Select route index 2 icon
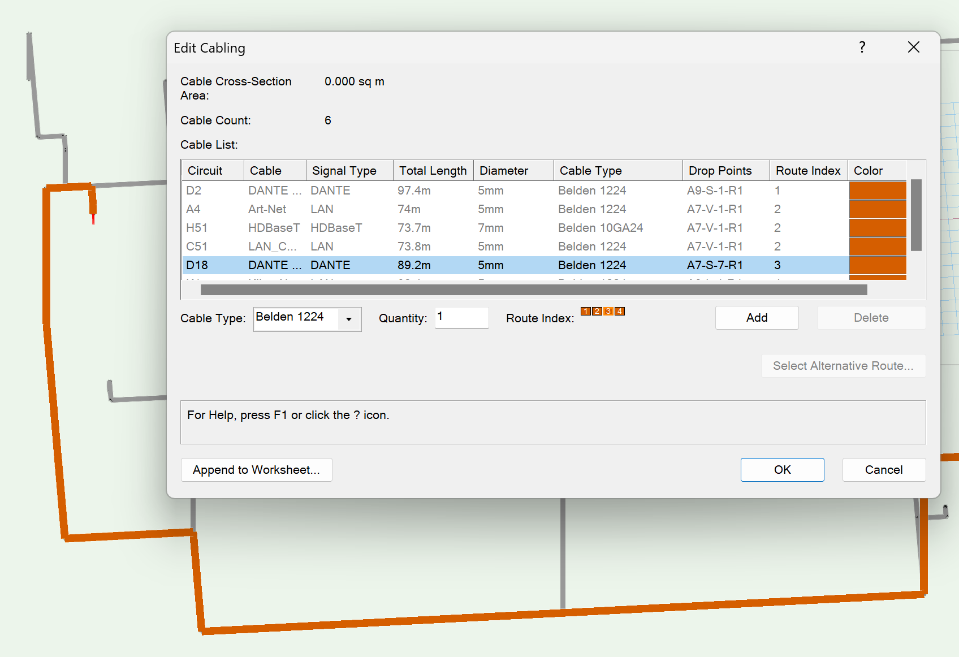The height and width of the screenshot is (657, 959). (x=597, y=311)
